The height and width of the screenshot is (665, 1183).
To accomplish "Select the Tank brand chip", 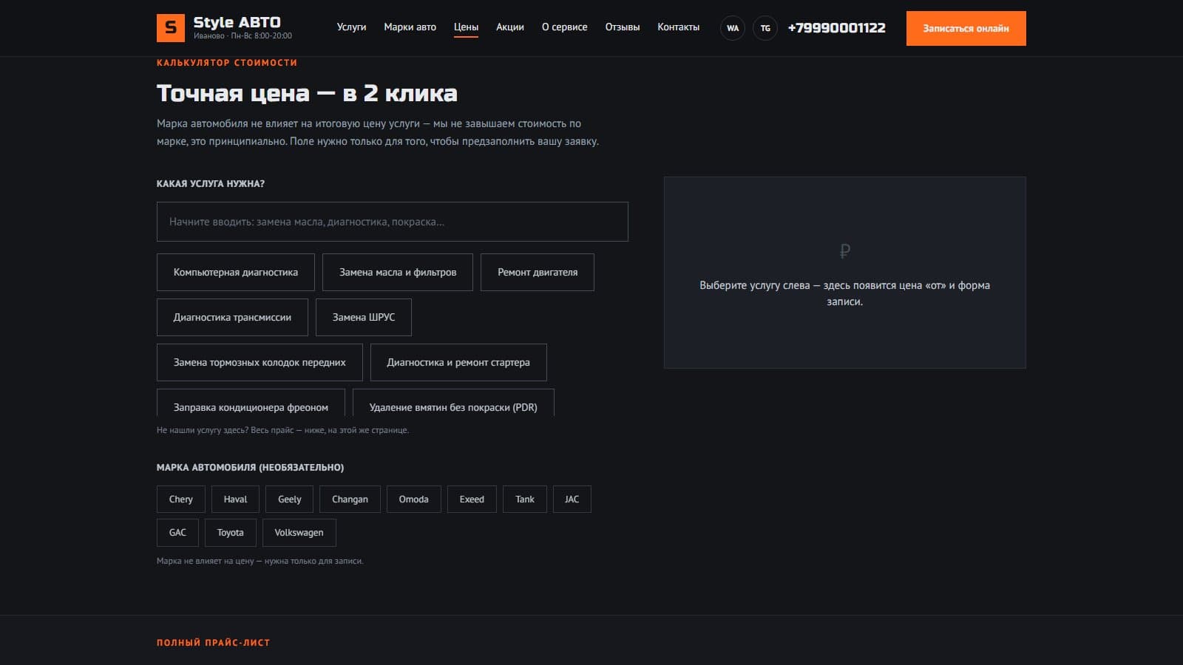I will coord(525,499).
